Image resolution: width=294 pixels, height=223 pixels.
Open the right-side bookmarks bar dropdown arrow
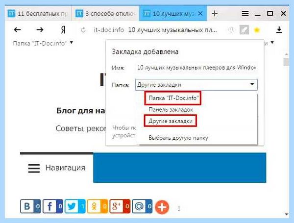[272, 43]
